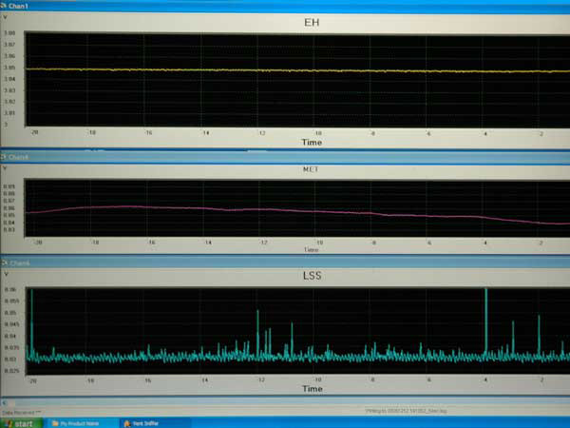The height and width of the screenshot is (428, 570).
Task: Click the LSS chart title
Action: point(312,276)
